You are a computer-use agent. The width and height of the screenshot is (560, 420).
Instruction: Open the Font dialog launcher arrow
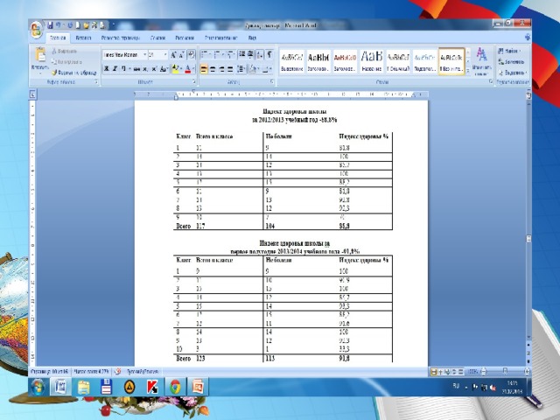pos(194,81)
